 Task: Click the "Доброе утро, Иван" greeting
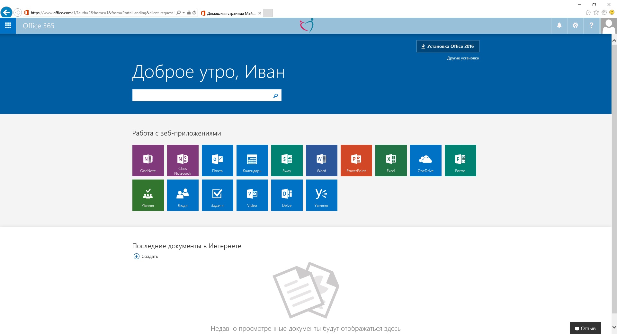coord(209,72)
